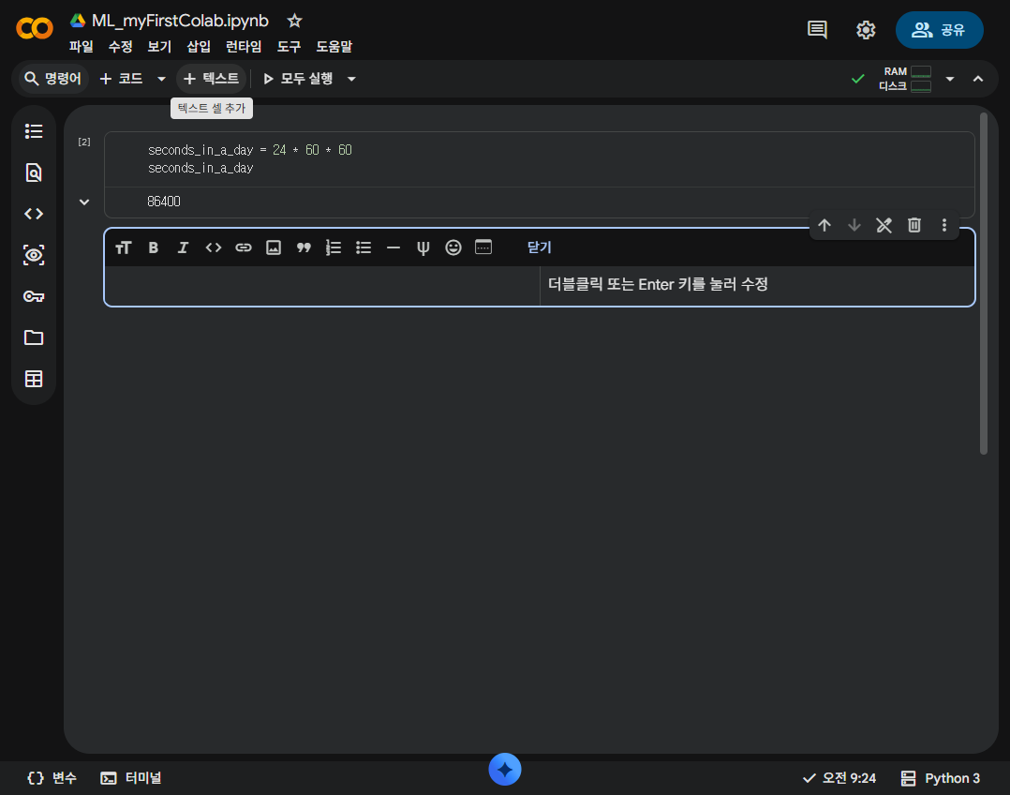Toggle the markdown preview layout icon
The image size is (1010, 795).
click(x=483, y=247)
